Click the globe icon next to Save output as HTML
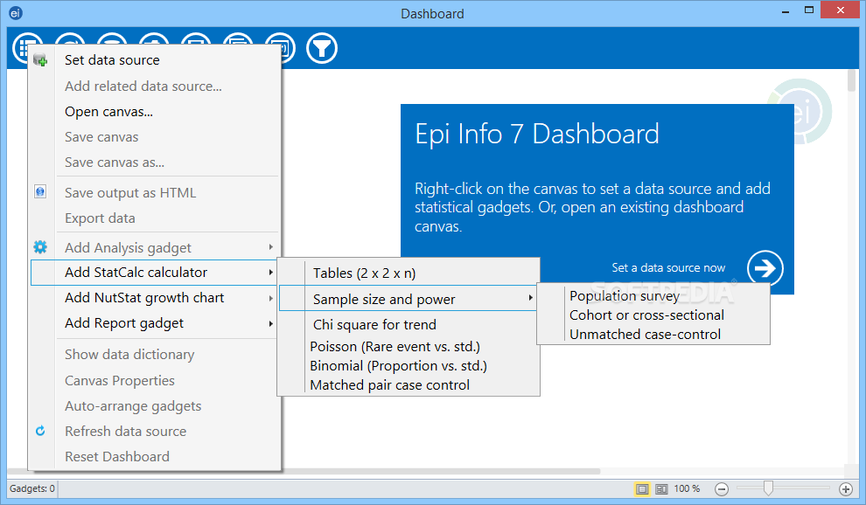 (39, 191)
